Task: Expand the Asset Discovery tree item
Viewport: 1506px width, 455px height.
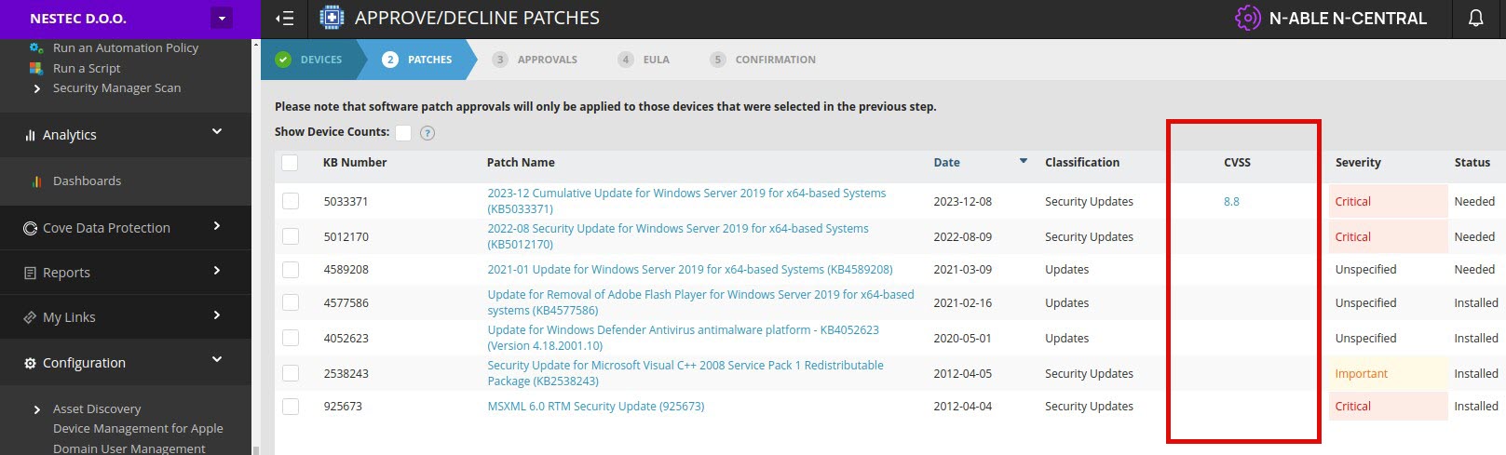Action: tap(36, 409)
